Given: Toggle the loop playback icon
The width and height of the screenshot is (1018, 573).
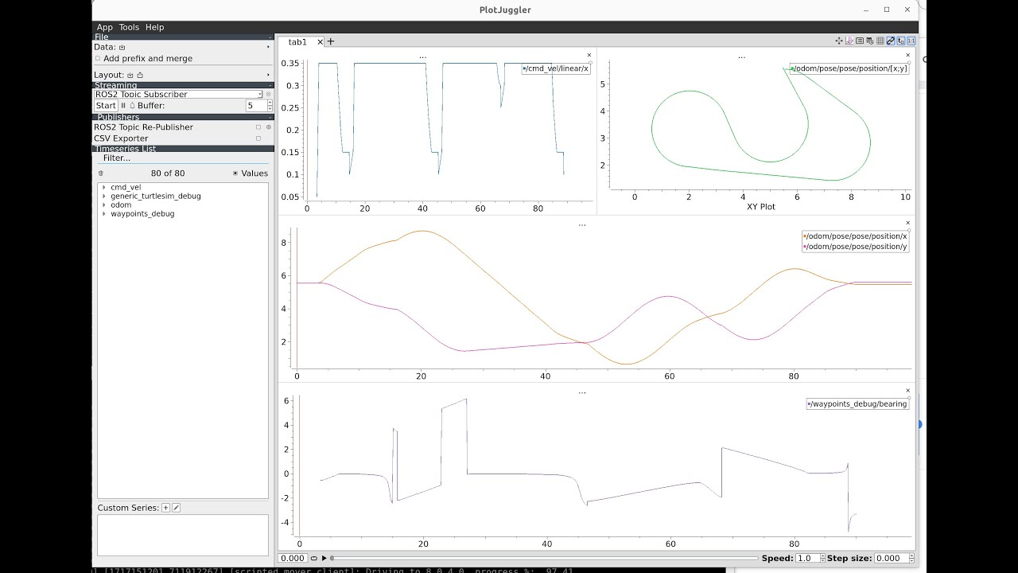Looking at the screenshot, I should click(314, 559).
